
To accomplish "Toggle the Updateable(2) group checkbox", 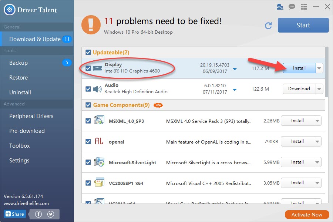I will point(88,52).
